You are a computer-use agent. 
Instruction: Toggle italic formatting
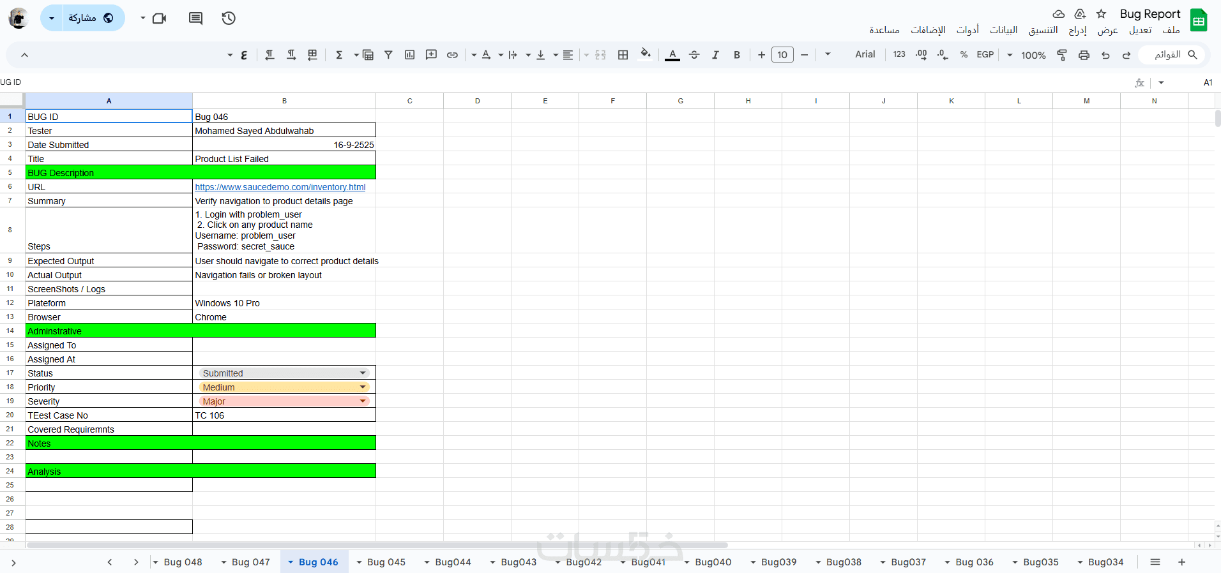click(715, 55)
